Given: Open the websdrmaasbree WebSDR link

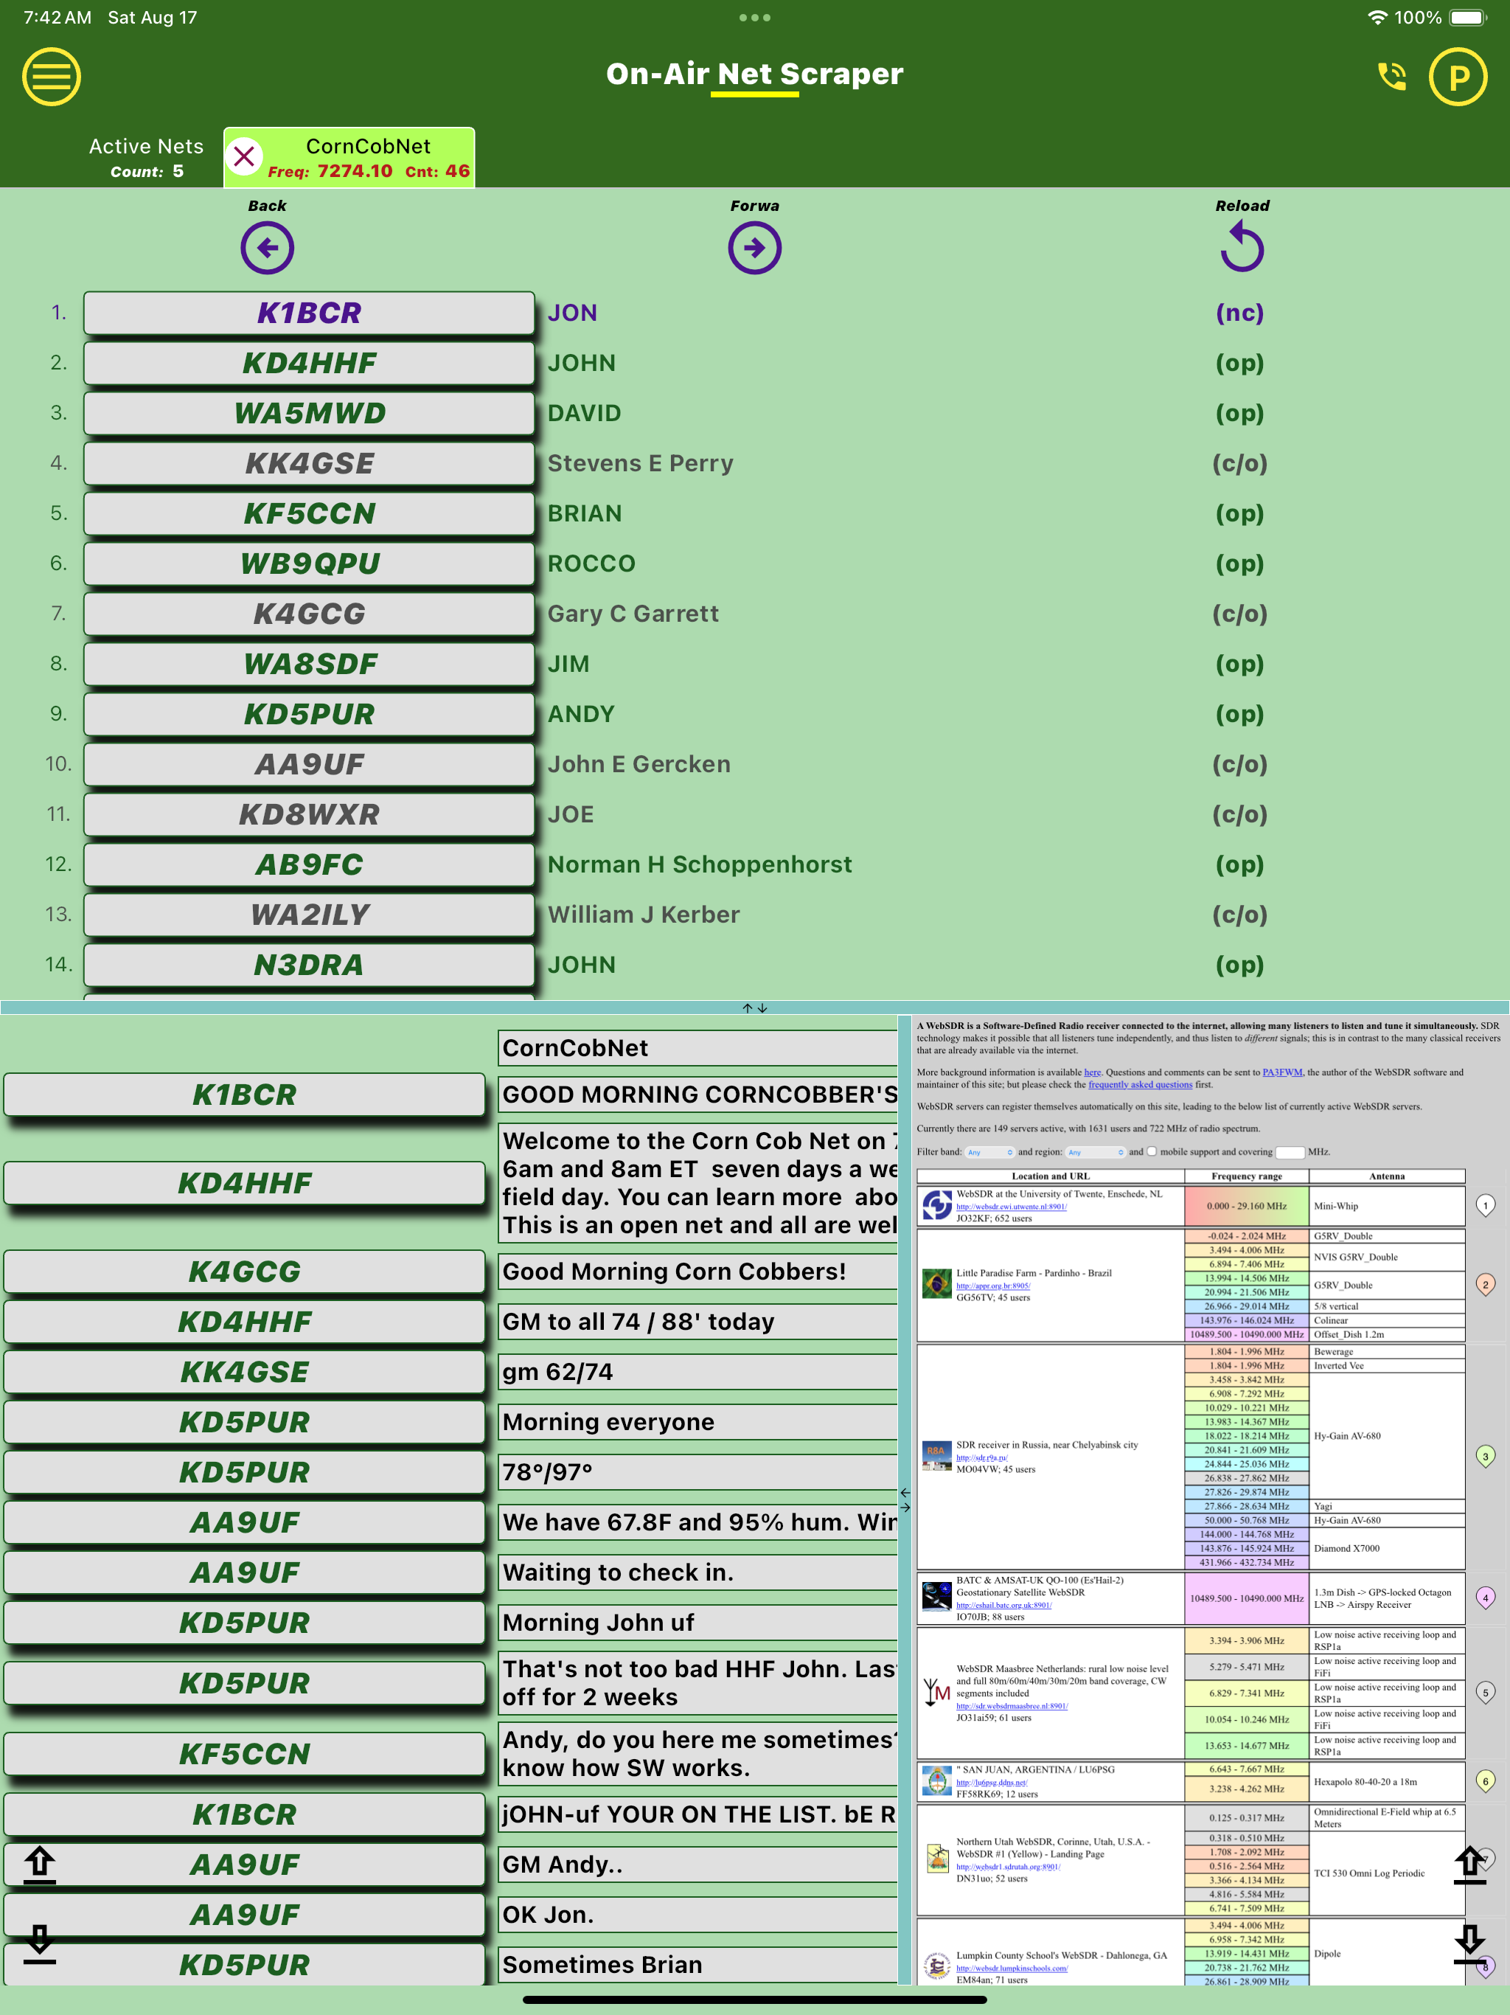Looking at the screenshot, I should pos(1012,1705).
